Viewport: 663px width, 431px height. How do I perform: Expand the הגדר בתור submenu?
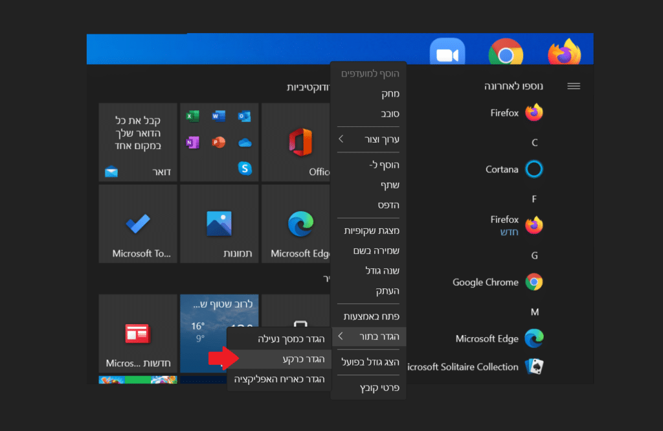pos(369,336)
